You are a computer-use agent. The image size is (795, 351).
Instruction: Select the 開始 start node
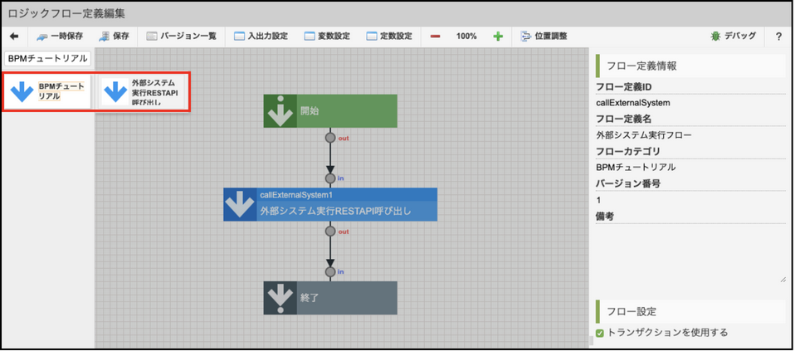coord(330,110)
